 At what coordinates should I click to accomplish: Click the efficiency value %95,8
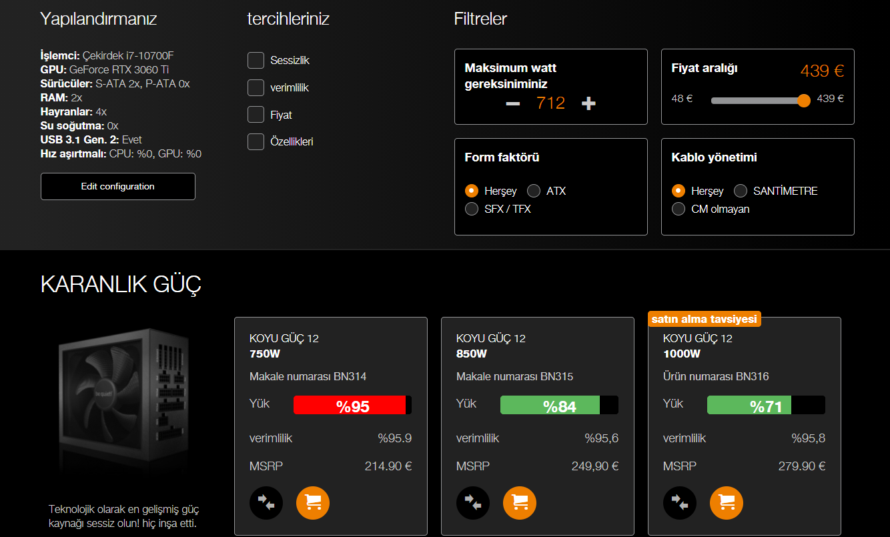tap(809, 438)
